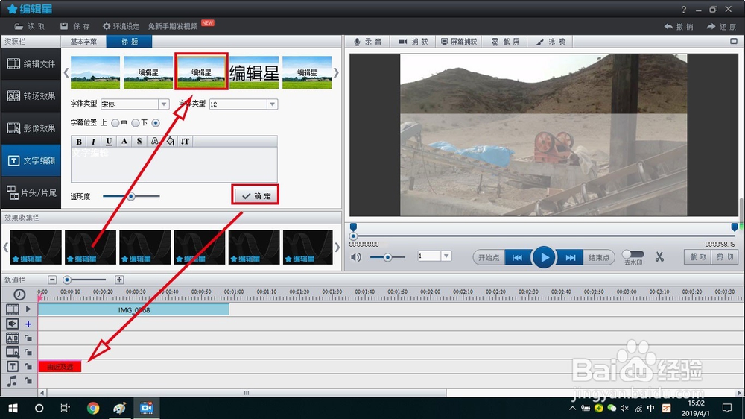Adjust the timeline zoom slider
745x419 pixels.
[86, 280]
